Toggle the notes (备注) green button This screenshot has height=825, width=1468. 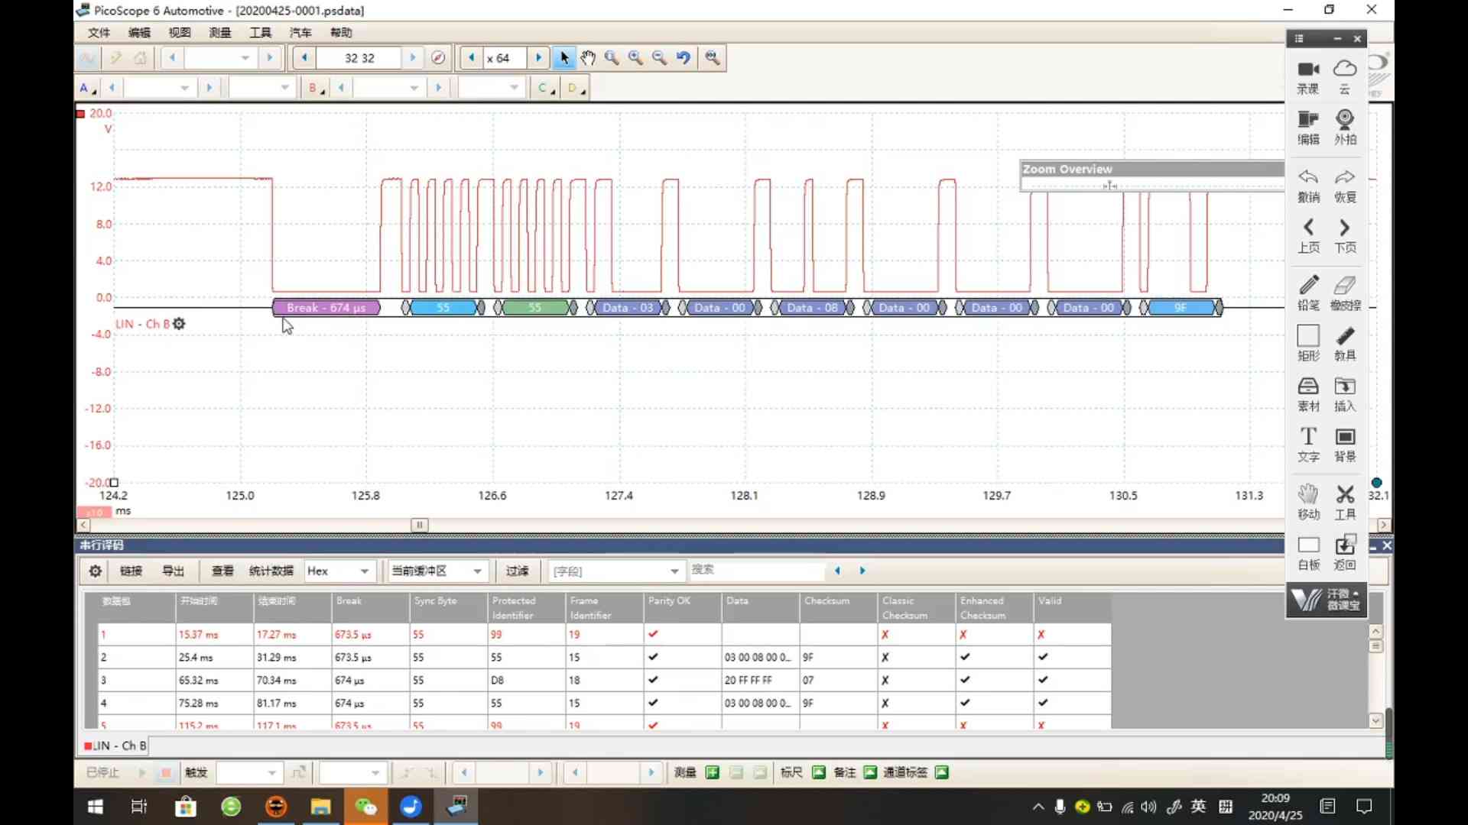pos(870,772)
